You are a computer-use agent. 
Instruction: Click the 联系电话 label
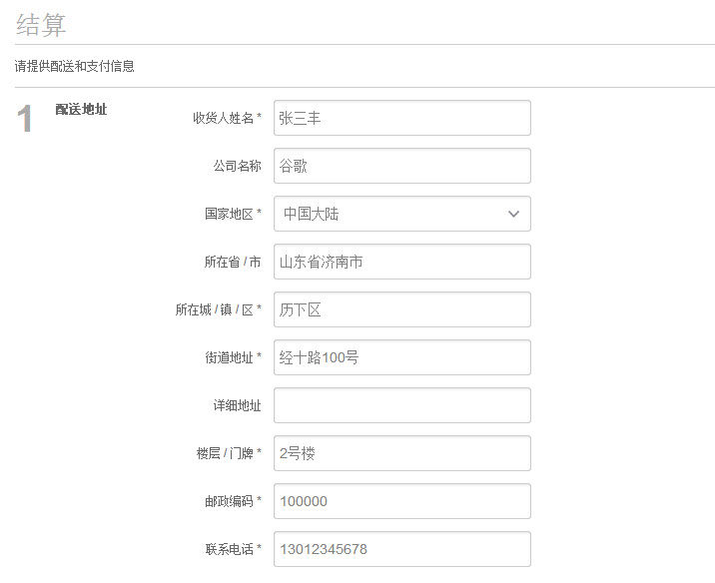233,549
